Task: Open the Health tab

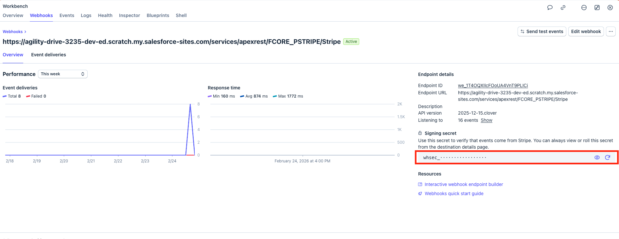Action: (x=105, y=15)
